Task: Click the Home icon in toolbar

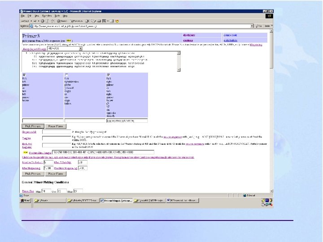Action: 52,21
